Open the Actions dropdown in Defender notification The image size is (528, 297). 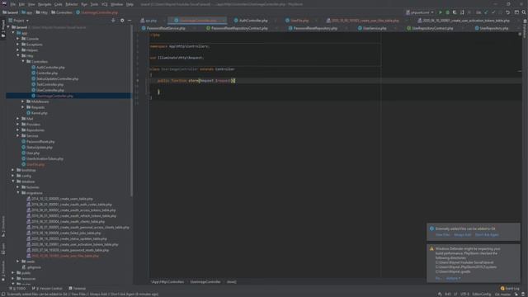pyautogui.click(x=453, y=279)
